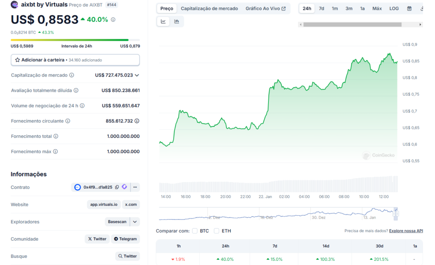Open the x.com website link
This screenshot has height=265, width=435.
click(x=131, y=205)
